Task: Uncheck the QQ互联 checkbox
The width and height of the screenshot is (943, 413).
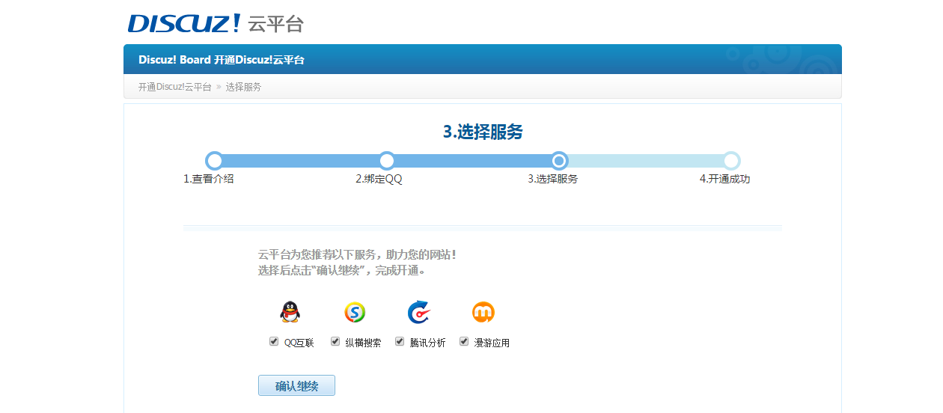Action: [x=274, y=341]
